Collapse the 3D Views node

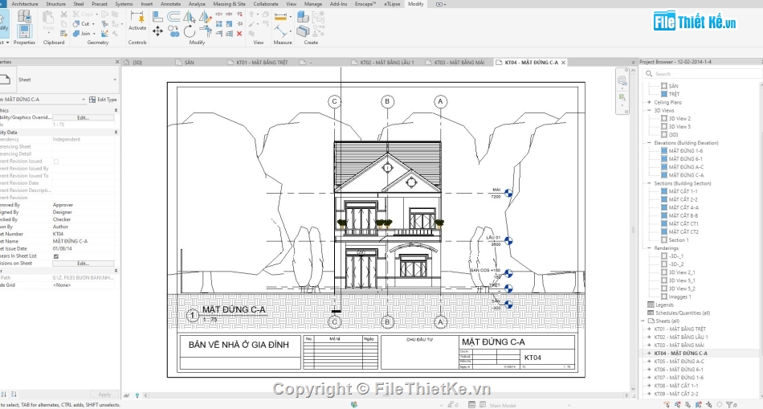pyautogui.click(x=649, y=111)
